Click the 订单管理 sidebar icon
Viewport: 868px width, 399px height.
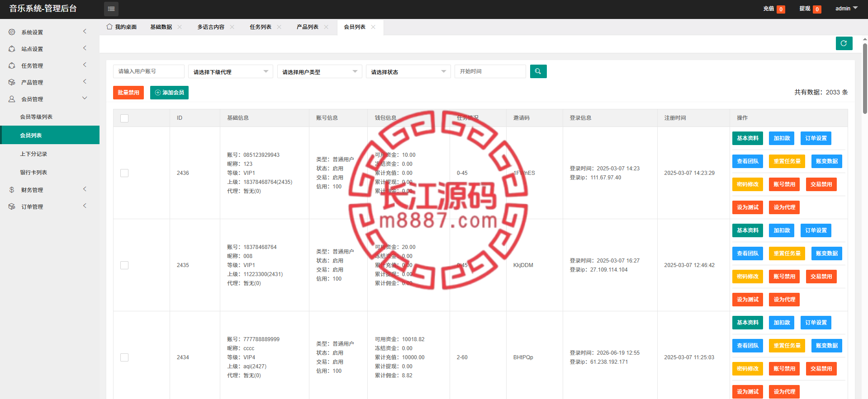tap(12, 207)
